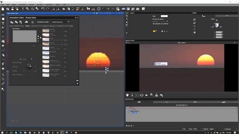Viewport: 239px width, 134px height.
Task: Open the Edit menu
Action: point(7,5)
